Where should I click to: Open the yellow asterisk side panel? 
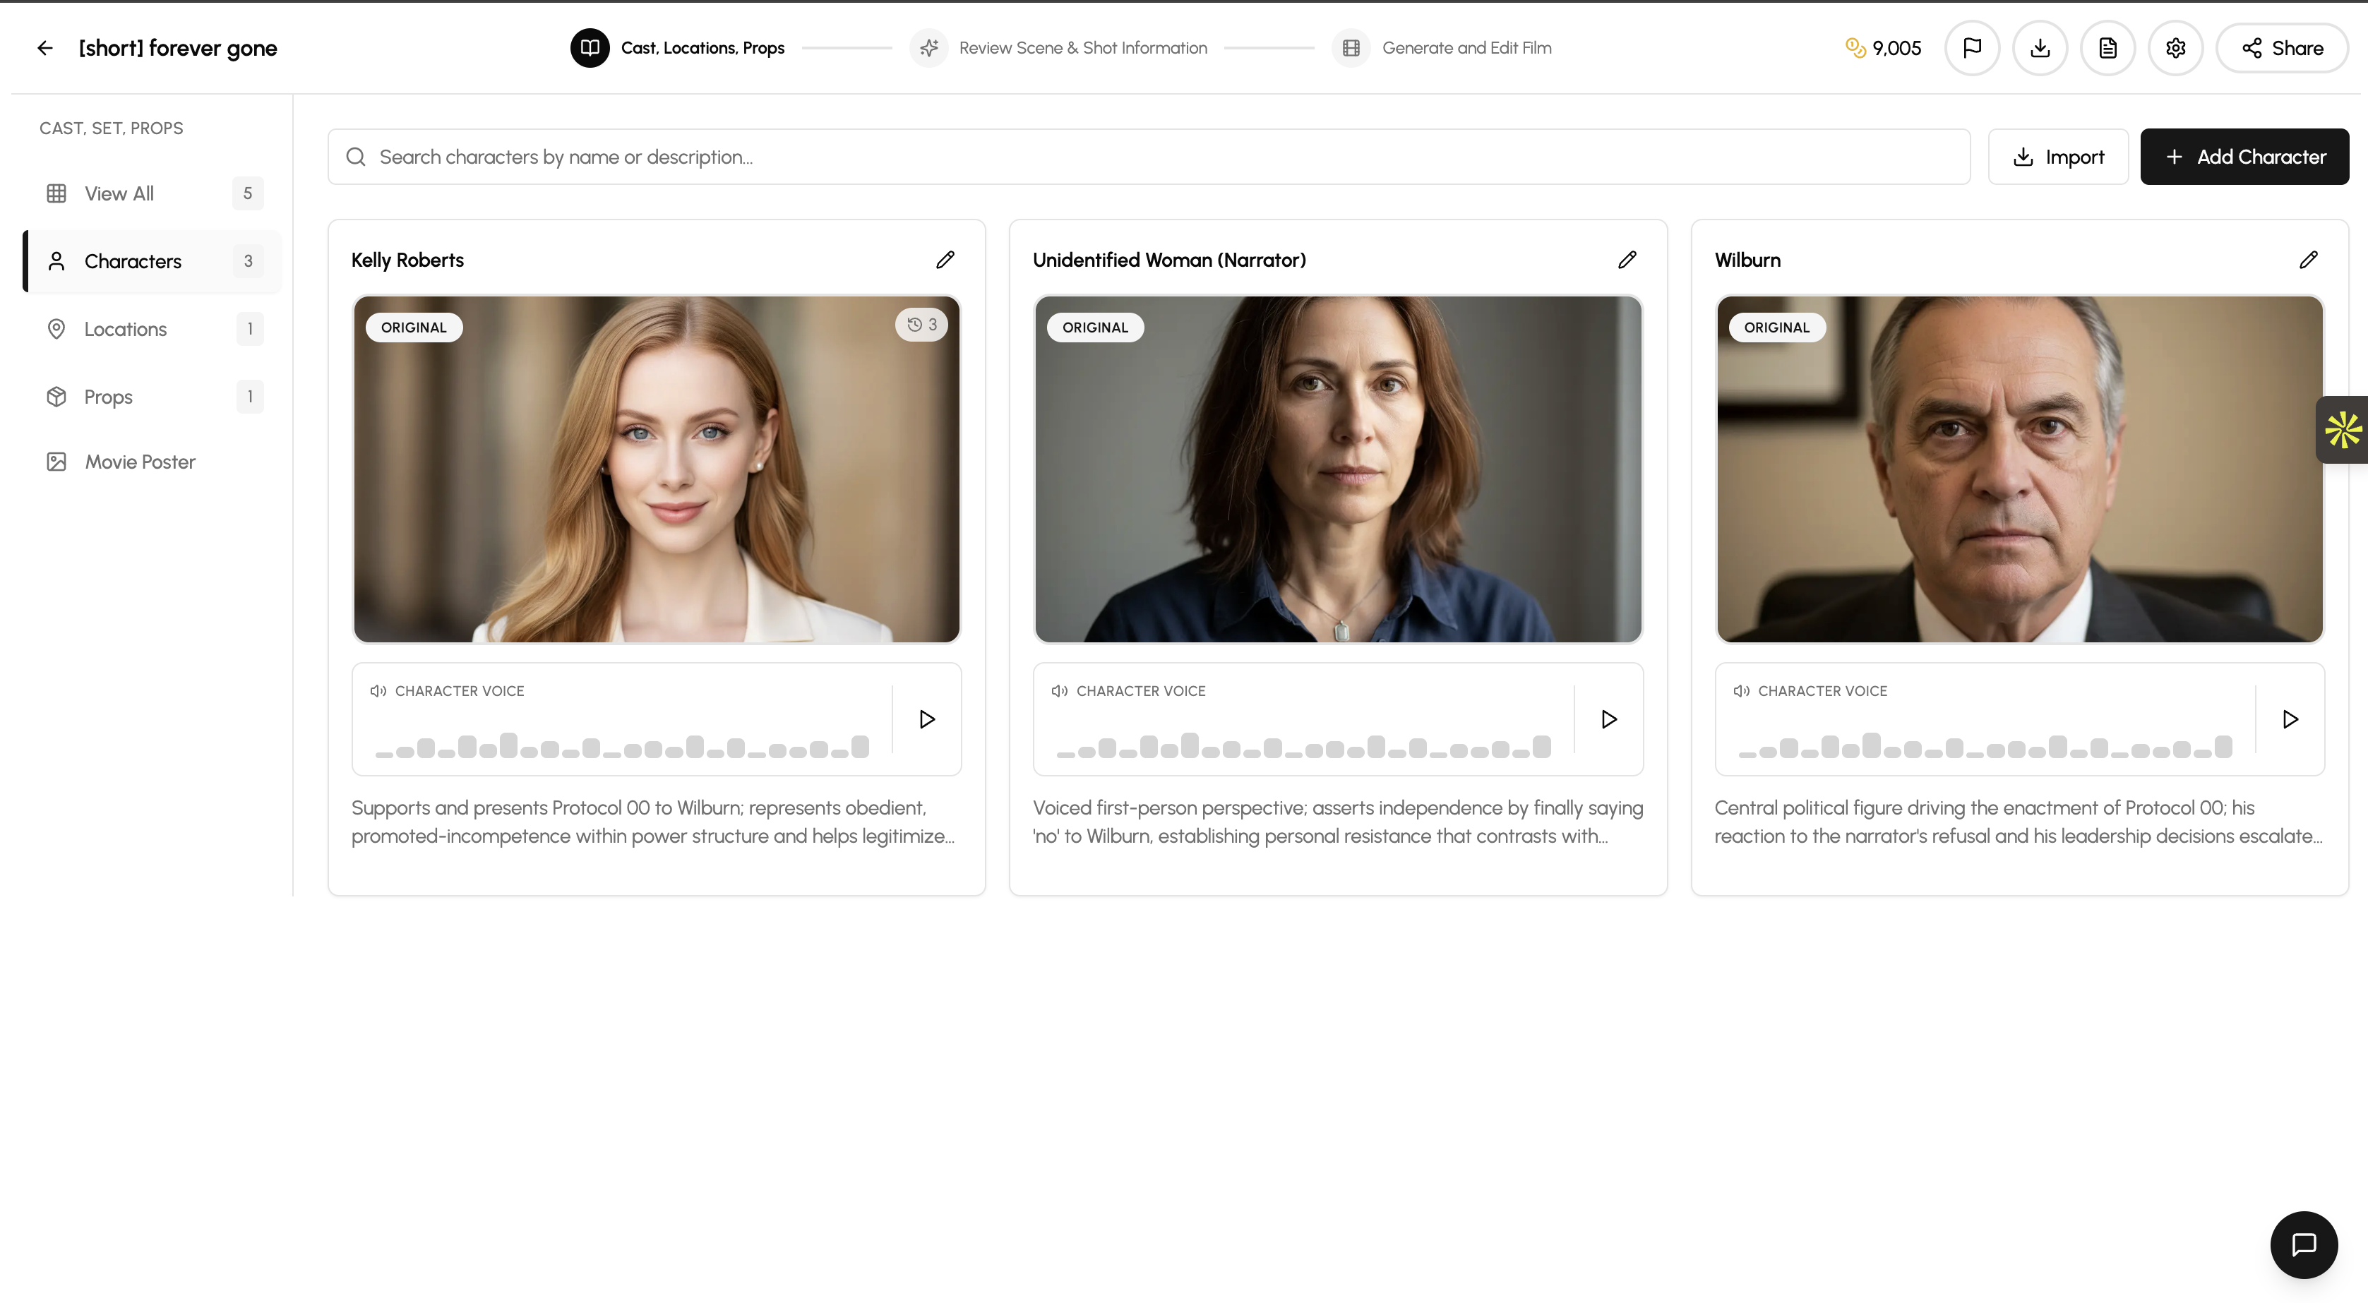pyautogui.click(x=2343, y=429)
